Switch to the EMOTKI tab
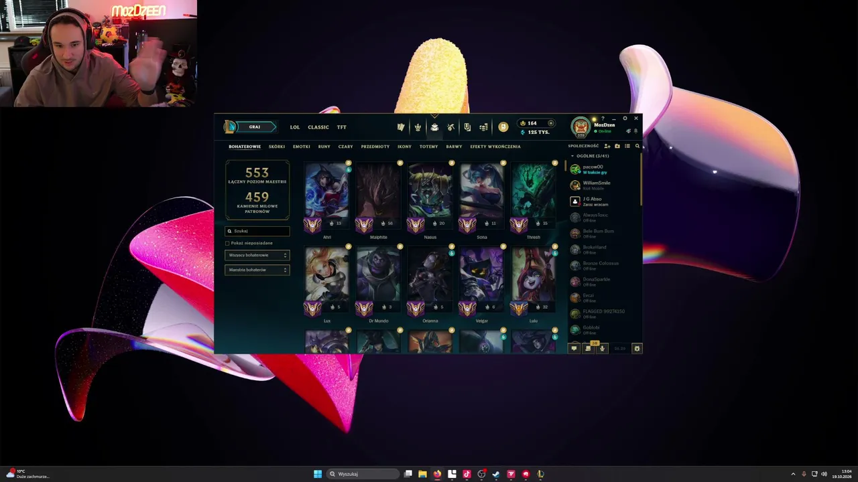858x482 pixels. coord(302,147)
